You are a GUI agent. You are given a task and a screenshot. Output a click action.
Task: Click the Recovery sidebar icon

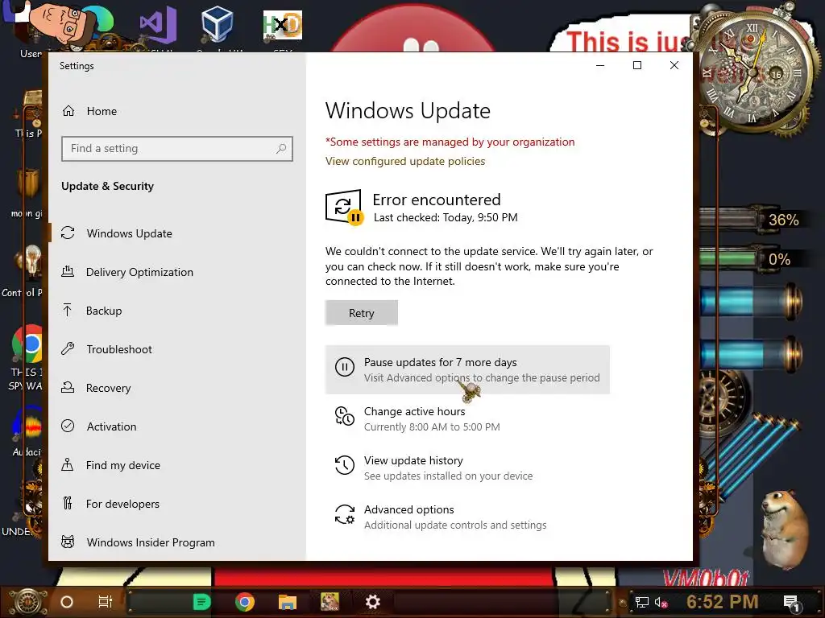[x=68, y=387]
